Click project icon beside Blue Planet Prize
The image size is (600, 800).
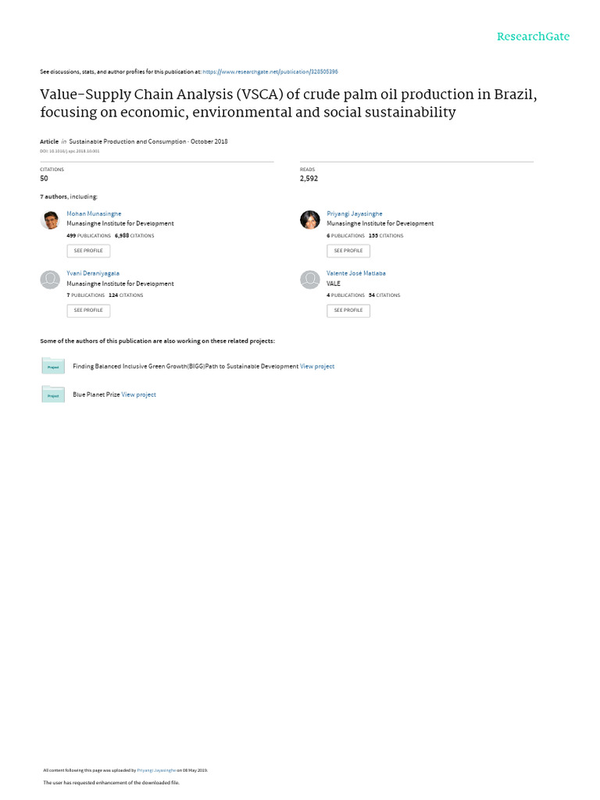pos(53,395)
